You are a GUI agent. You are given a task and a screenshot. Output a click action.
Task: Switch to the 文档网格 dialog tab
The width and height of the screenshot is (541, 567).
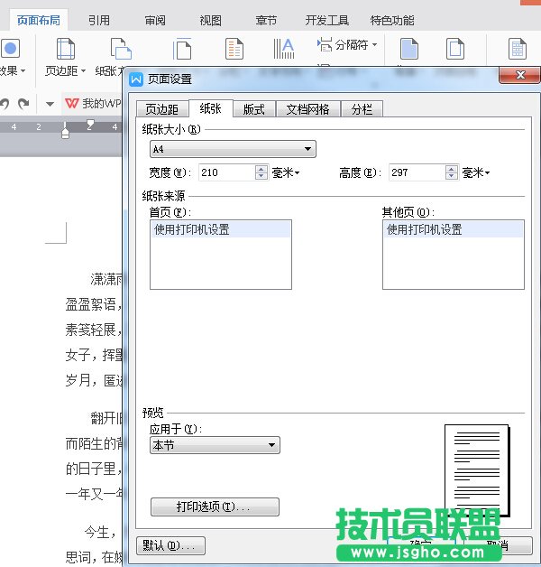tap(307, 109)
